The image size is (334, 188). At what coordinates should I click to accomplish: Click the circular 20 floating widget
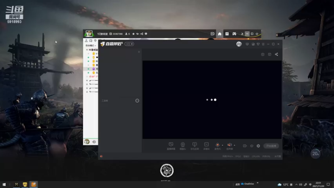pos(316,153)
